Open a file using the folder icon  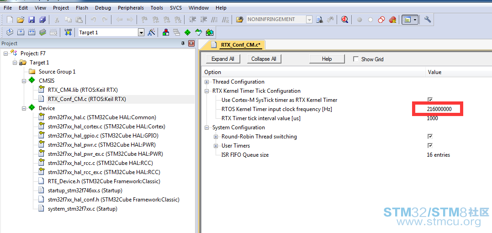tap(21, 20)
